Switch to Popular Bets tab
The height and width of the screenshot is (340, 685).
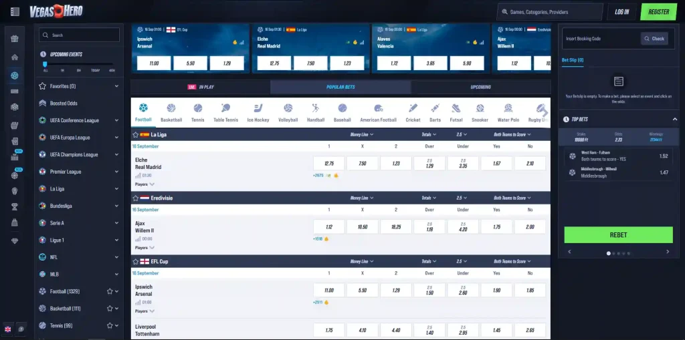pyautogui.click(x=340, y=87)
